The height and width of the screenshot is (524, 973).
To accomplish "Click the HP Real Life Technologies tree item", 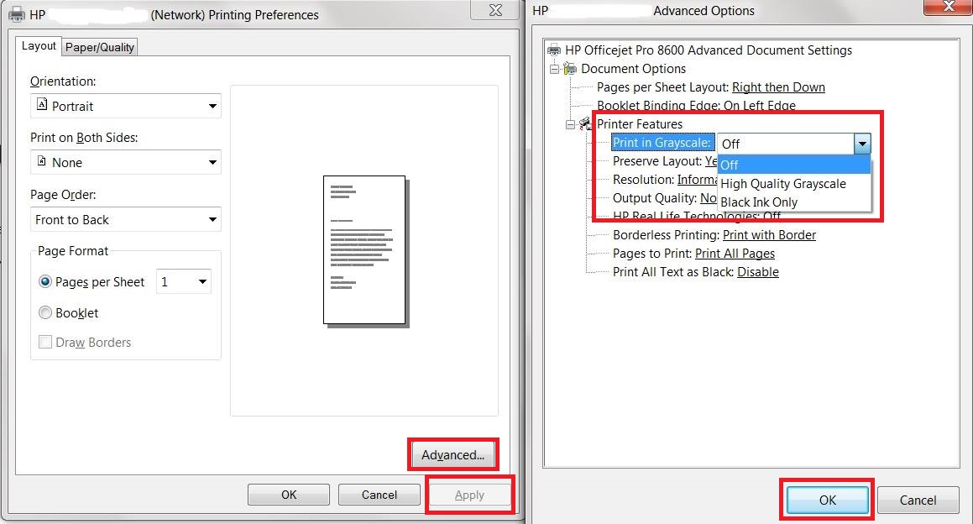I will [697, 216].
